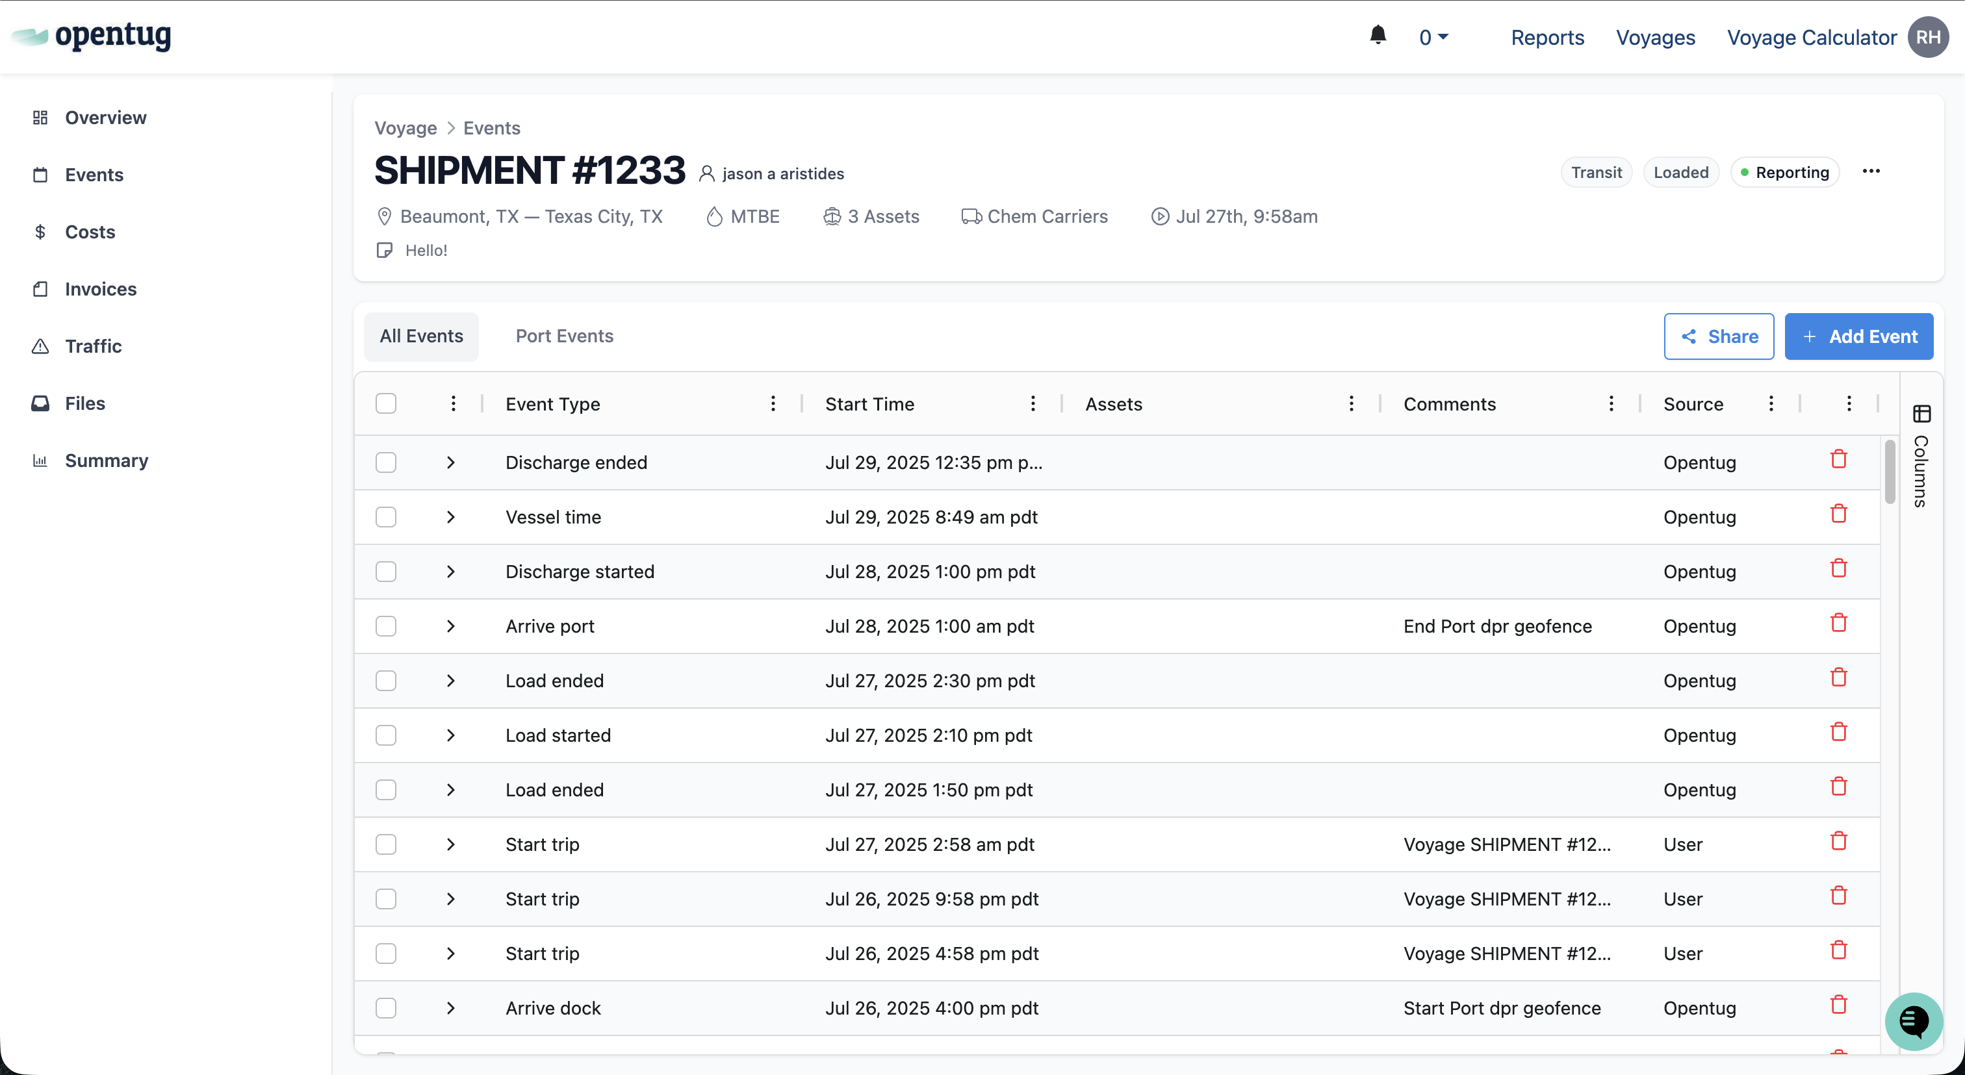The height and width of the screenshot is (1075, 1965).
Task: Open the Comments column menu
Action: 1610,403
